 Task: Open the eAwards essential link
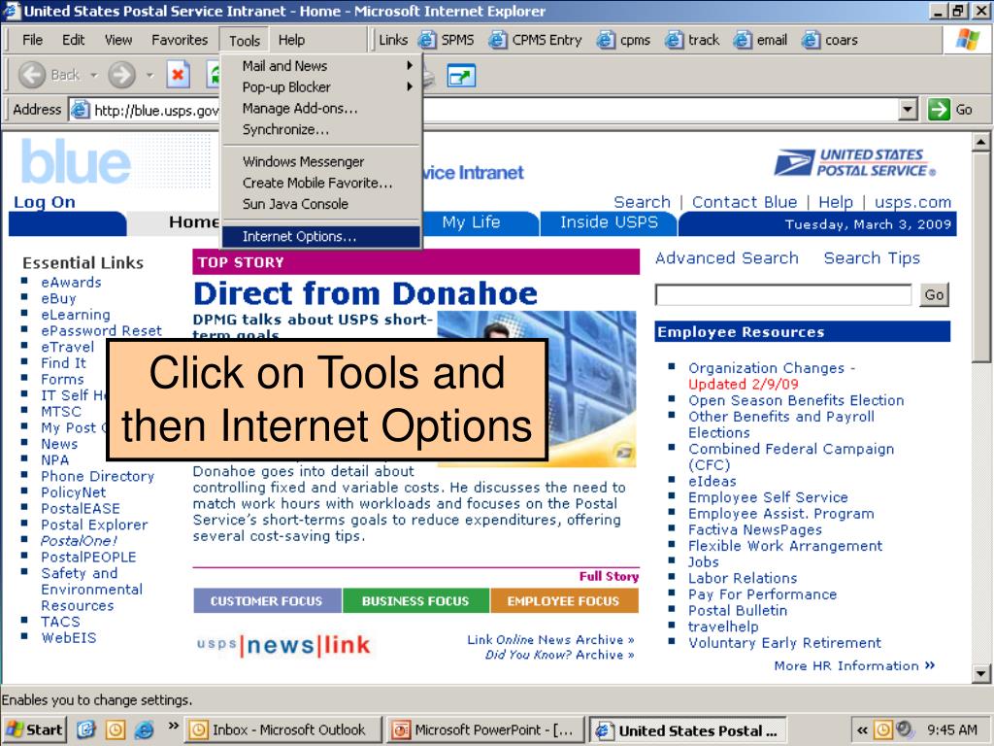[71, 283]
